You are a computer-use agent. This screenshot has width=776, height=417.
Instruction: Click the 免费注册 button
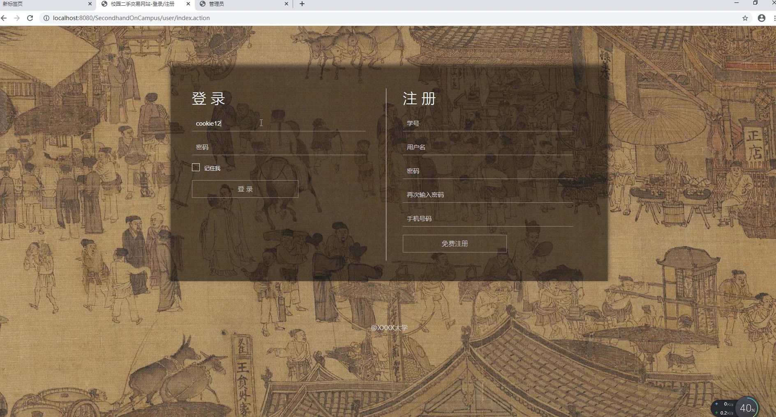pyautogui.click(x=455, y=244)
